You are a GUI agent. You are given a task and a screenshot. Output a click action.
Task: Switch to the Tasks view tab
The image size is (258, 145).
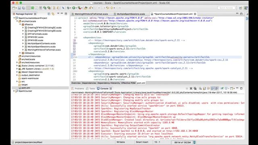[x=90, y=89]
